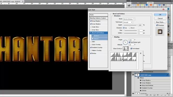Select the Ring-Double contour preset
Viewport: 173px width, 97px height.
(121, 59)
